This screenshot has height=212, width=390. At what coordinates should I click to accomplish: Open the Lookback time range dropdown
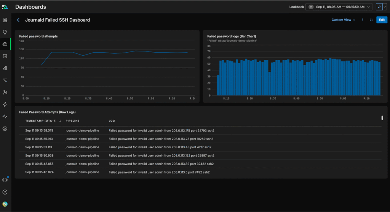click(339, 7)
